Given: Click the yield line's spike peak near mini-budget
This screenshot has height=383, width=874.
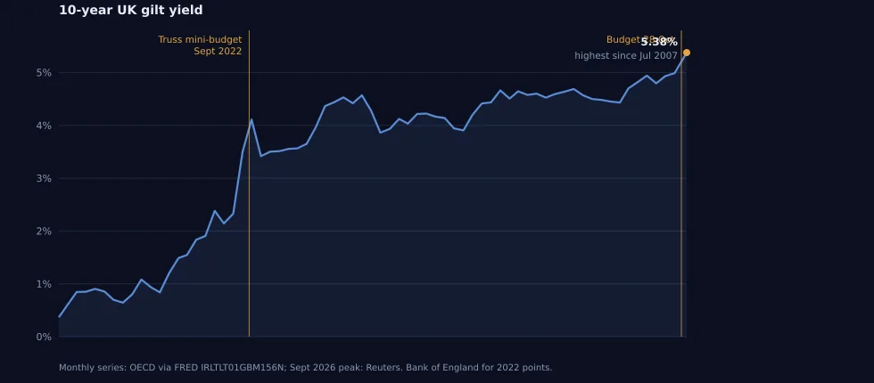Looking at the screenshot, I should (x=251, y=119).
